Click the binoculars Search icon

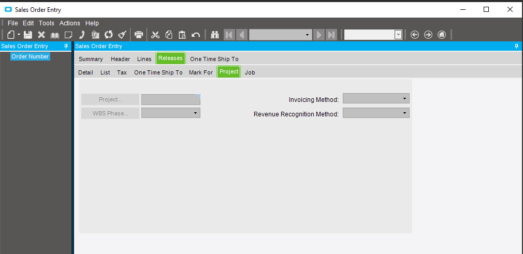pyautogui.click(x=215, y=35)
